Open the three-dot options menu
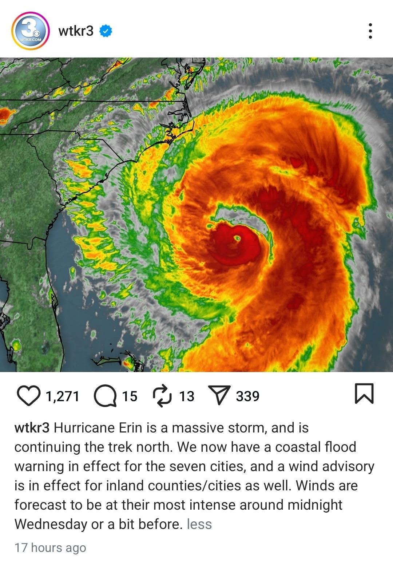The image size is (393, 565). pos(370,31)
